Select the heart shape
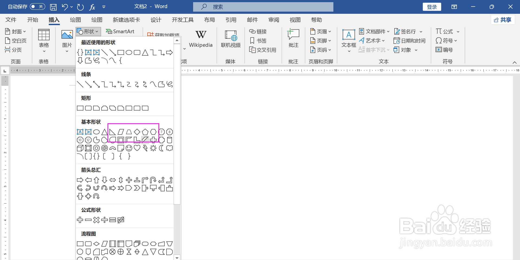 [x=137, y=148]
